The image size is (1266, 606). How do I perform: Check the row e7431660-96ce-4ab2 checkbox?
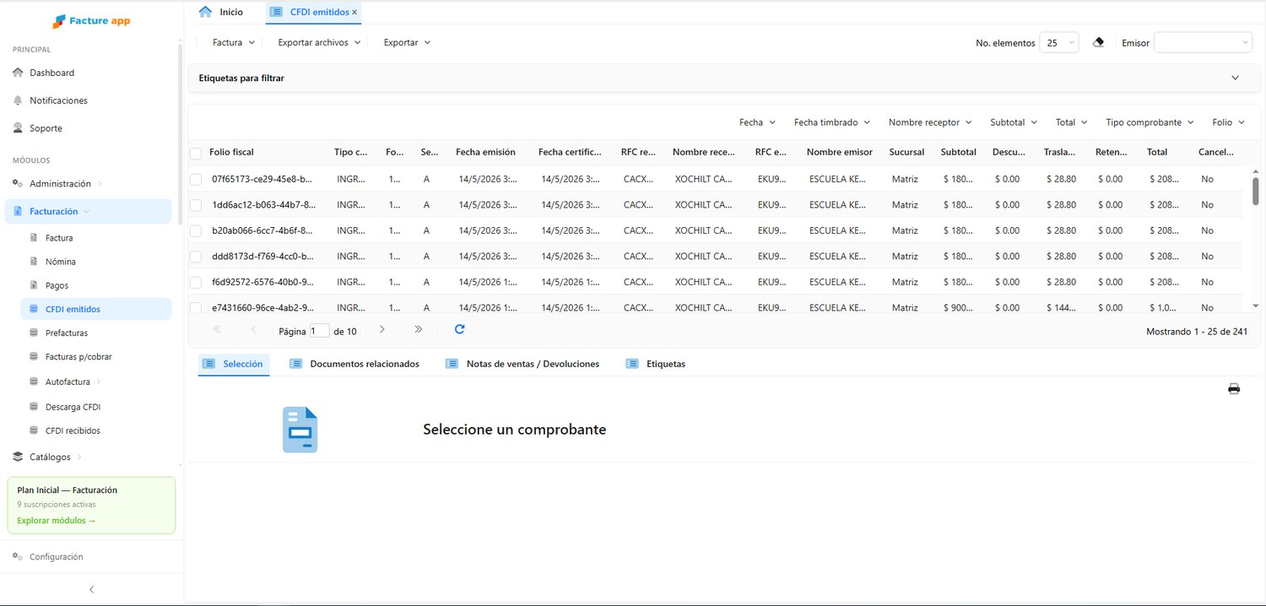point(196,307)
